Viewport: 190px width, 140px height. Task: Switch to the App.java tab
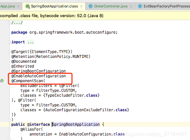(x=7, y=6)
